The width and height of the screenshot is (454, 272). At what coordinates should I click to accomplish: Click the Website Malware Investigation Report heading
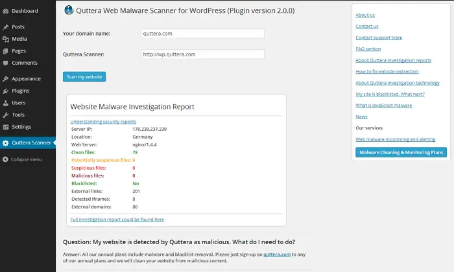tap(132, 107)
